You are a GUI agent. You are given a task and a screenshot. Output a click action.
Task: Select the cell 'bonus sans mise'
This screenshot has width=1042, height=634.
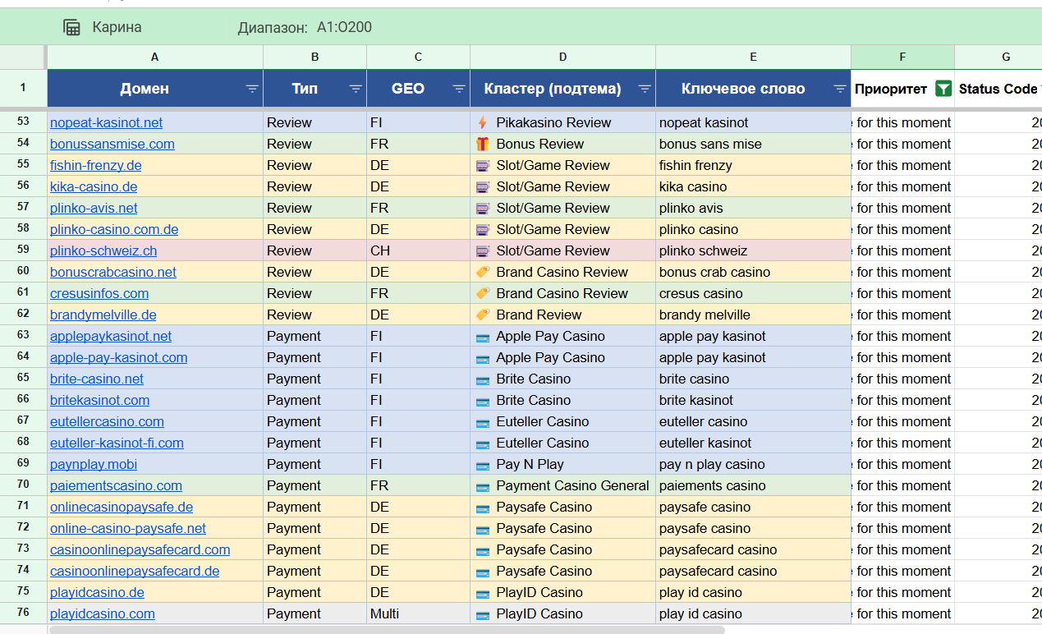pyautogui.click(x=753, y=144)
